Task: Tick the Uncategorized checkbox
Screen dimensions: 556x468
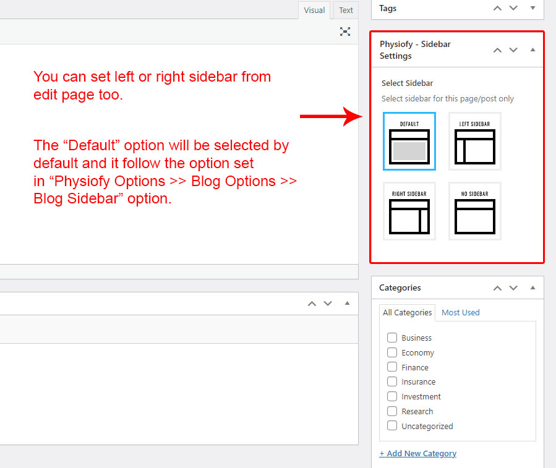Action: click(x=392, y=426)
